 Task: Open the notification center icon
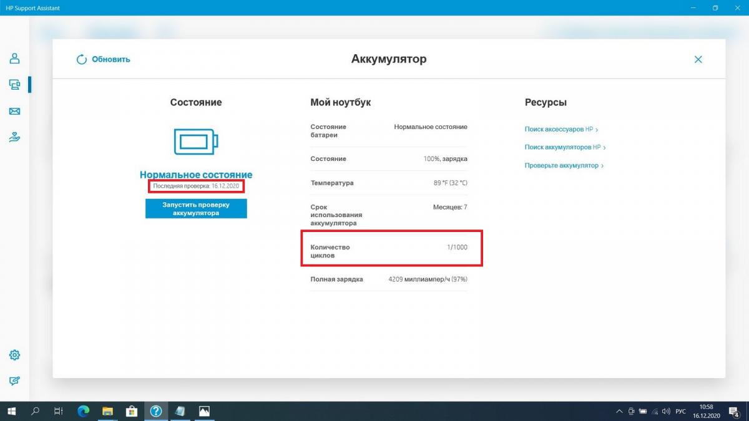[x=734, y=411]
